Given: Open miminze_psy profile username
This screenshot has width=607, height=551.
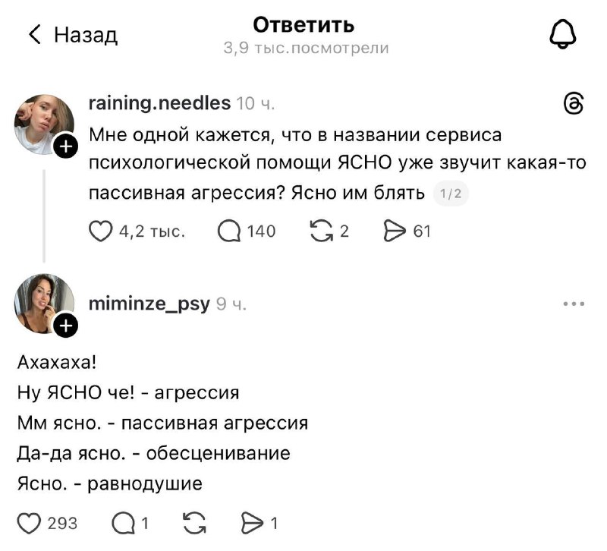Looking at the screenshot, I should 149,304.
